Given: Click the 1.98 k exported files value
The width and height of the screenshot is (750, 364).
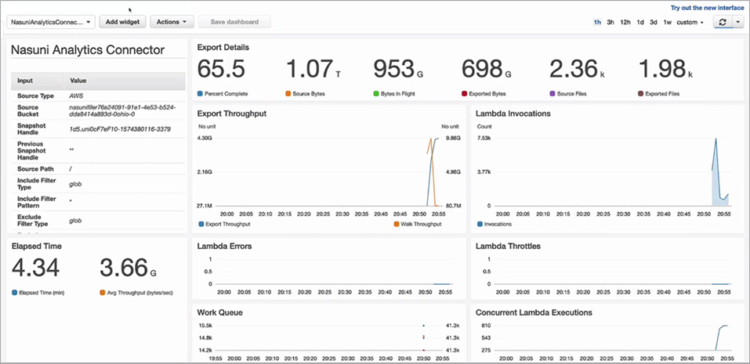Looking at the screenshot, I should 666,69.
